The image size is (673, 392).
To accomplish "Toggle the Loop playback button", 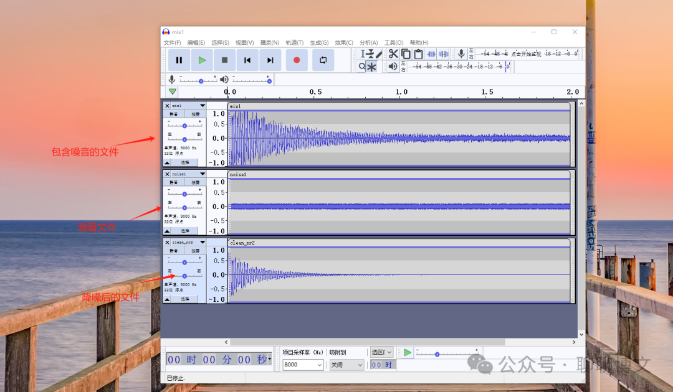I will [323, 60].
